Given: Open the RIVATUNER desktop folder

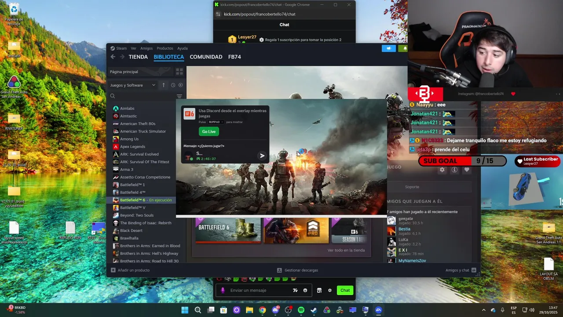Looking at the screenshot, I should coord(14,122).
